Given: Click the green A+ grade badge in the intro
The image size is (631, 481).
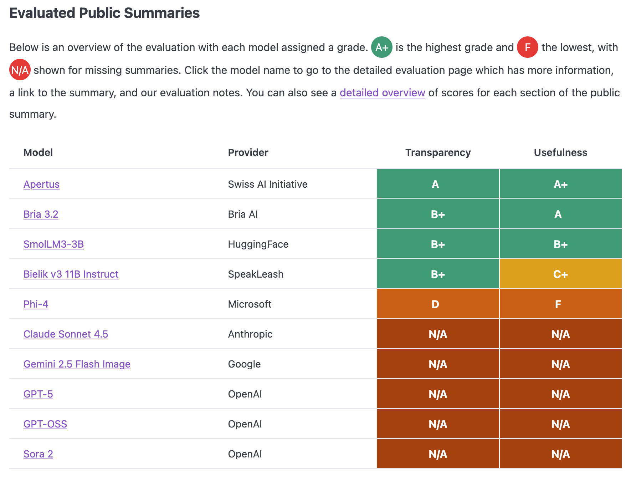Looking at the screenshot, I should pyautogui.click(x=381, y=47).
